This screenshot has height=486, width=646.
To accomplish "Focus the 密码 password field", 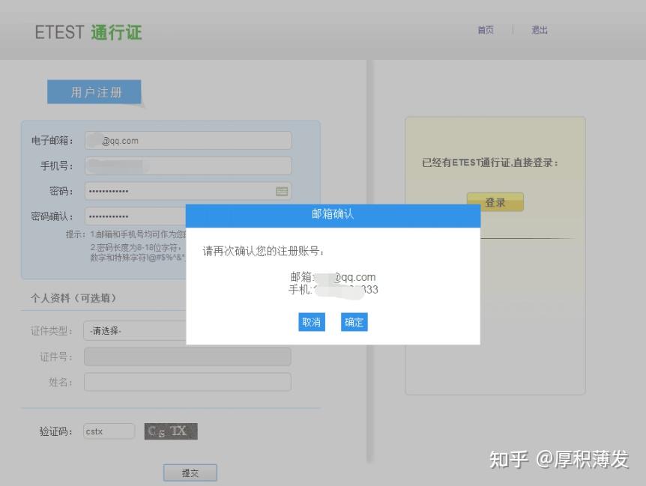I will pos(188,192).
